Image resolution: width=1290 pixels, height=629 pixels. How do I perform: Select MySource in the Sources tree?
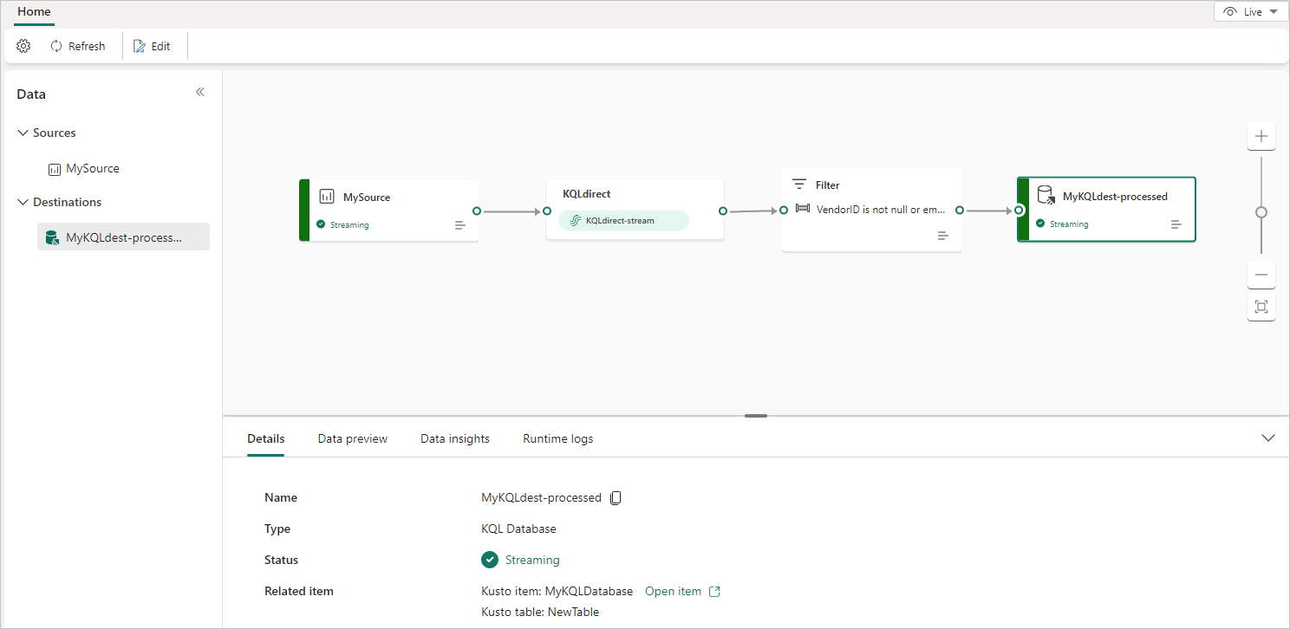point(93,169)
